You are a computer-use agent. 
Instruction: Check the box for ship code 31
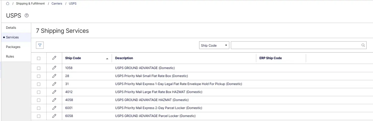39,84
